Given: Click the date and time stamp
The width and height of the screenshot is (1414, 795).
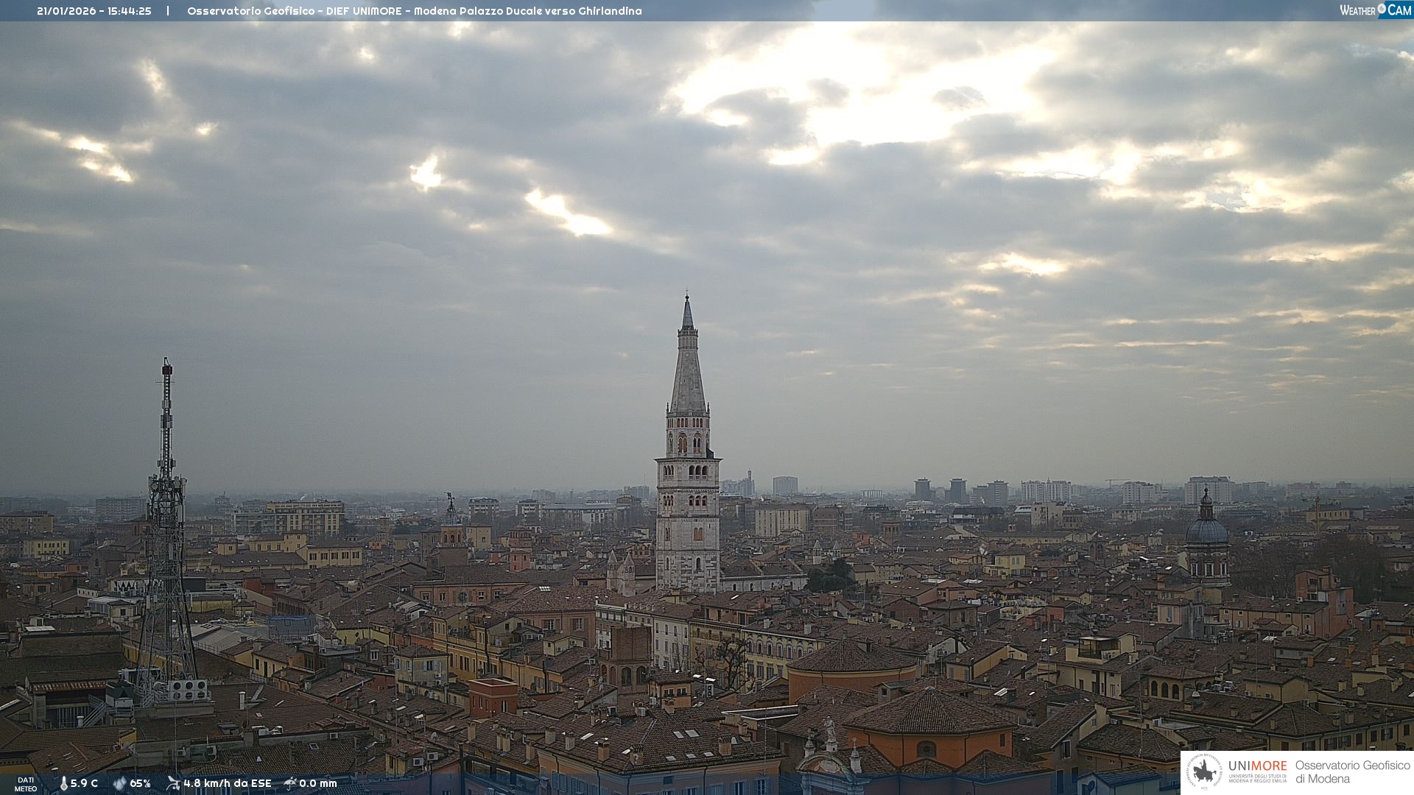Looking at the screenshot, I should (94, 11).
